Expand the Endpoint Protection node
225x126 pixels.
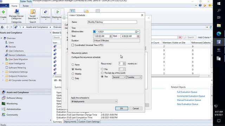click(3, 76)
